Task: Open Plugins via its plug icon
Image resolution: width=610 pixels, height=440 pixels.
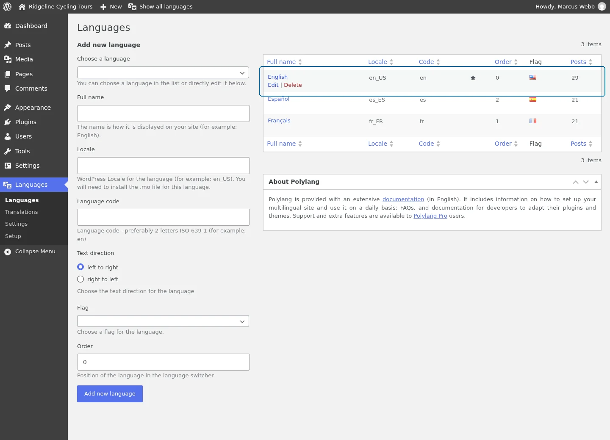Action: [x=8, y=122]
